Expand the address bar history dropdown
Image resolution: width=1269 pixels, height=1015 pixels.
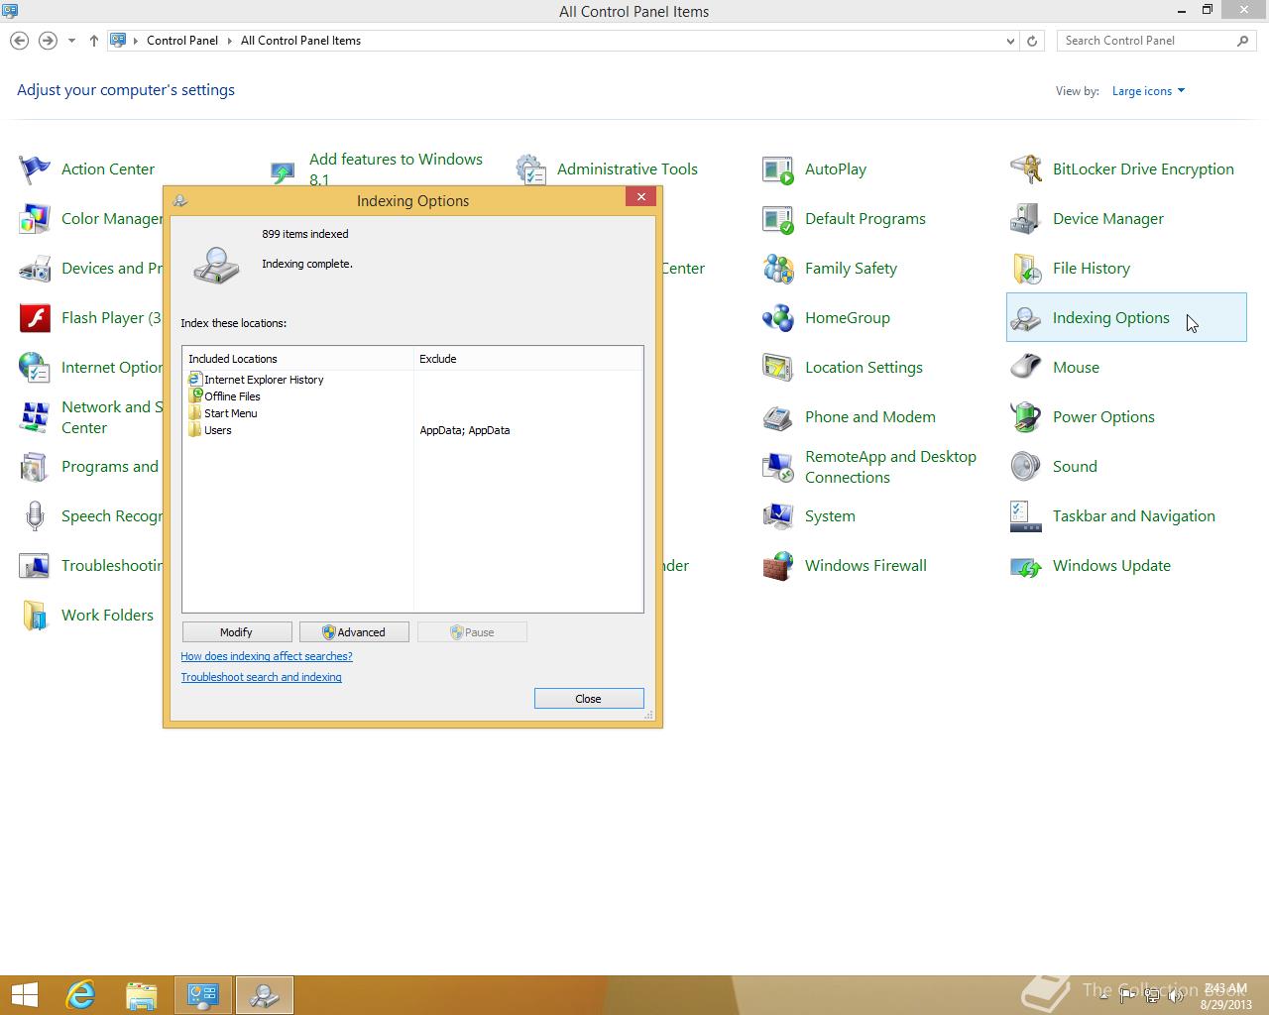point(1010,41)
